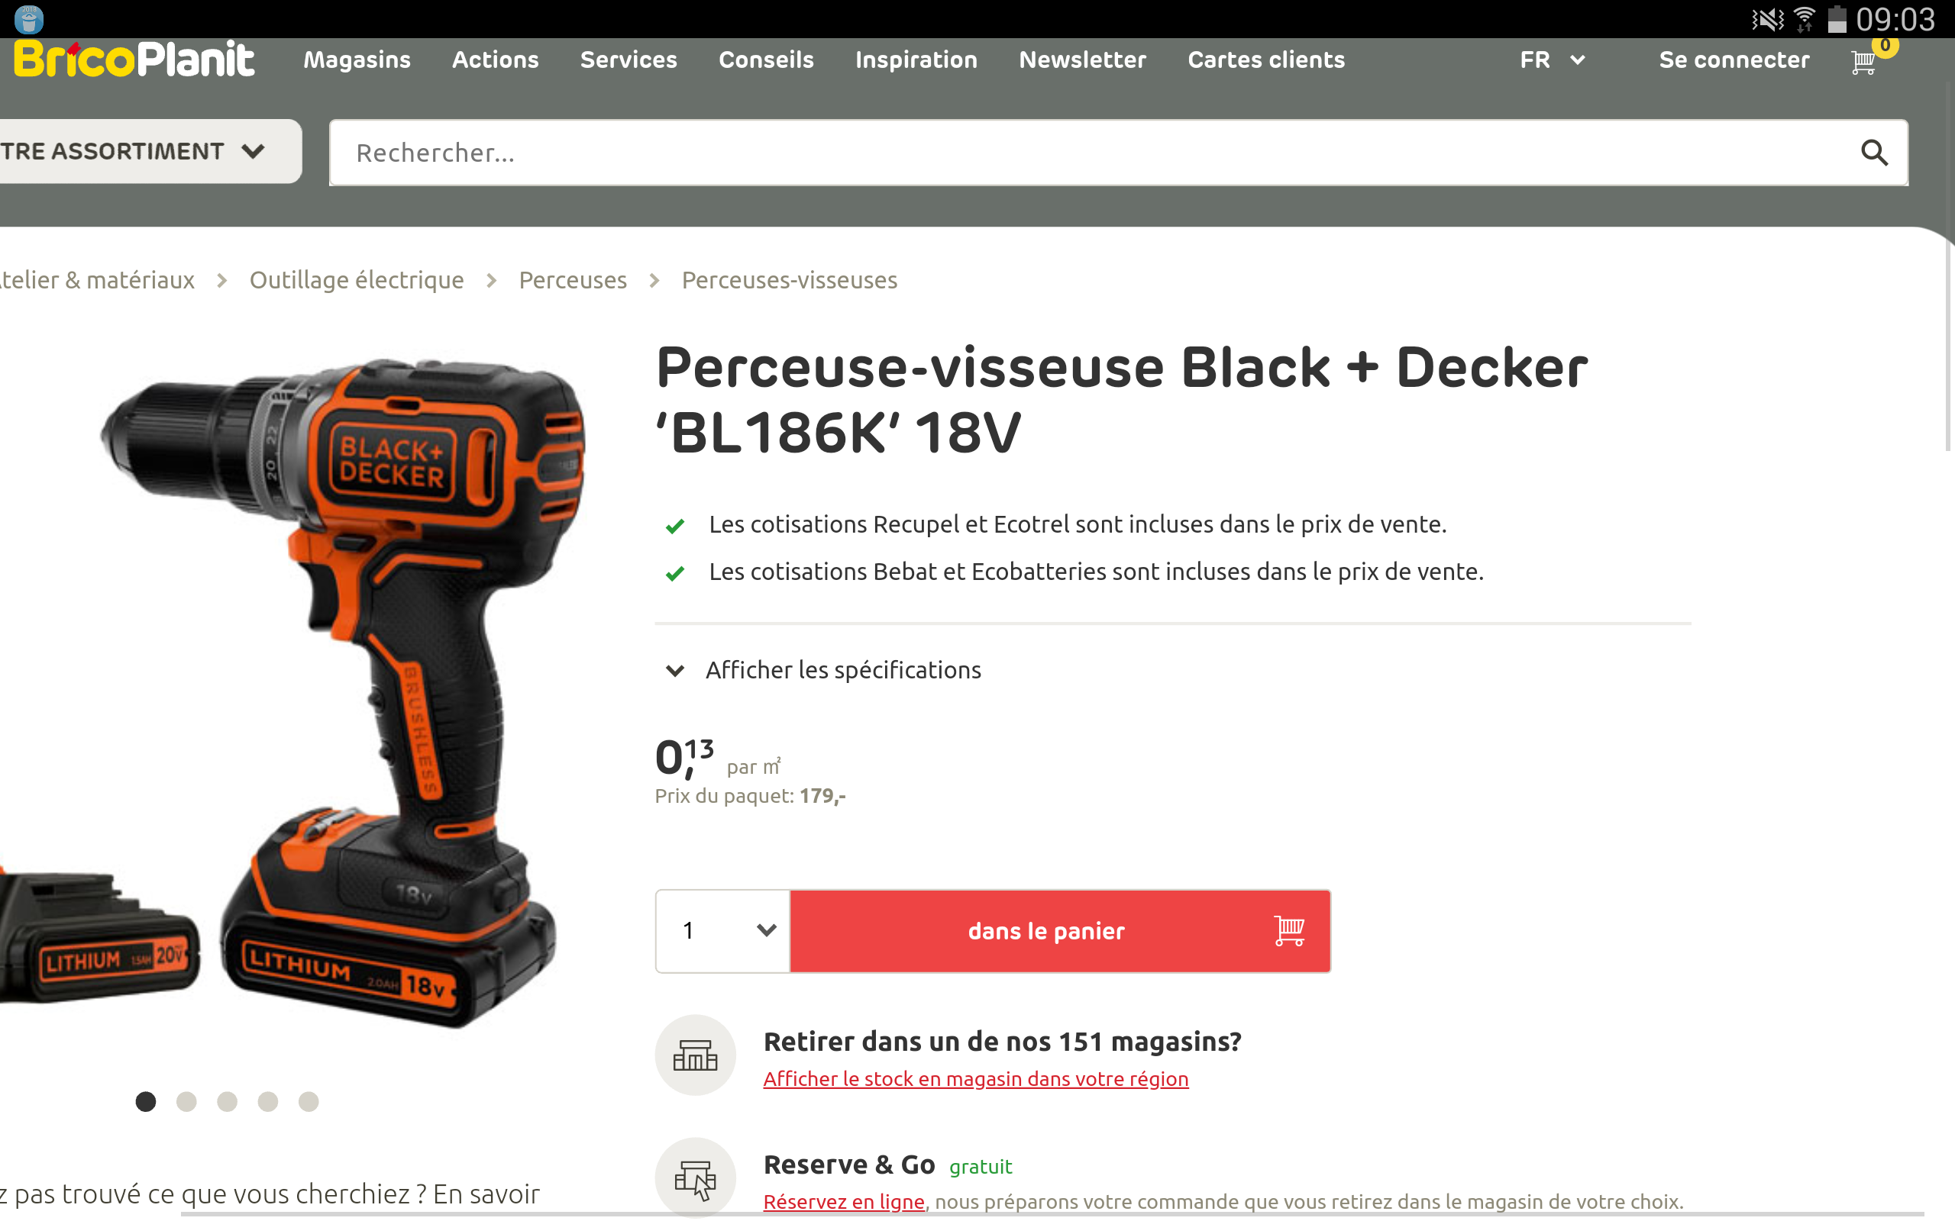This screenshot has height=1221, width=1955.
Task: Click 'Se connecter' to log in
Action: pos(1734,60)
